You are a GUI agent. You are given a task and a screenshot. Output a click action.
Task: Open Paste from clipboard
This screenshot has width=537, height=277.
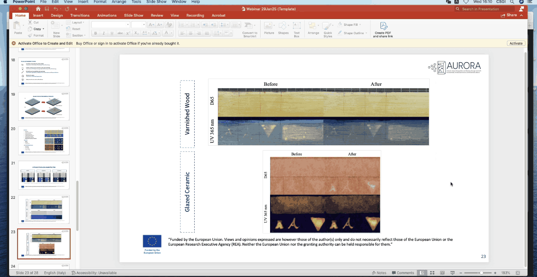(18, 28)
